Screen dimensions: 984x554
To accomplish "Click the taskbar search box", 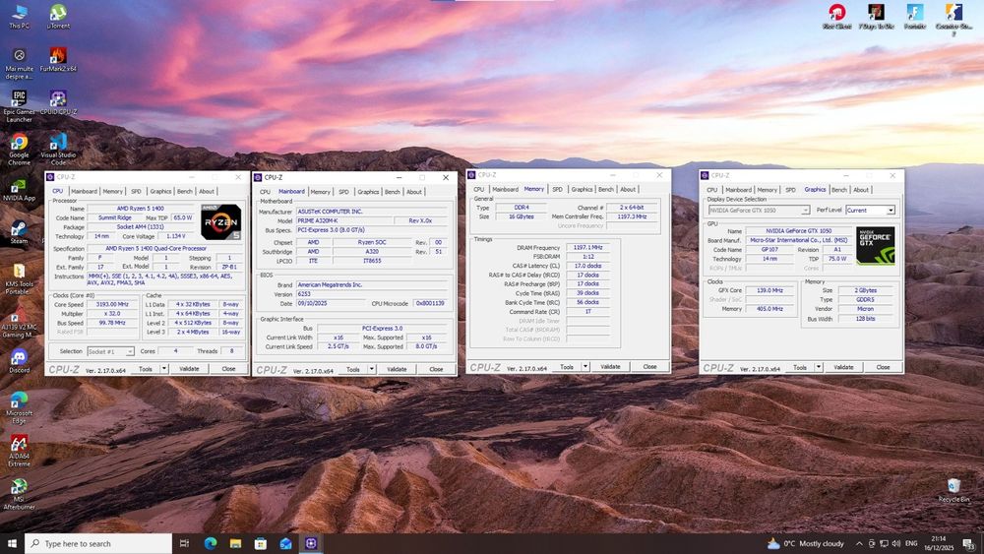I will [x=98, y=543].
